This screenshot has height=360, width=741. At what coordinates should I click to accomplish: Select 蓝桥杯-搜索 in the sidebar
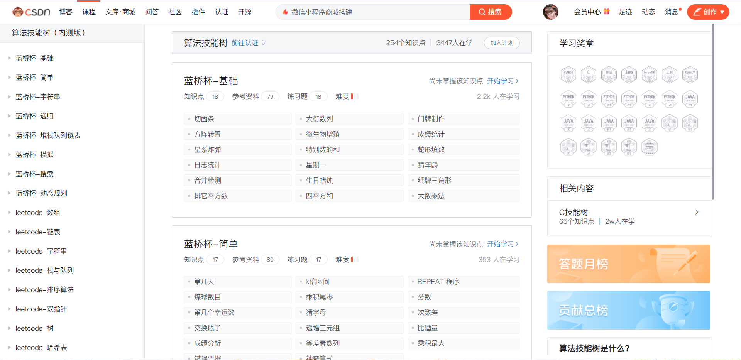(35, 174)
